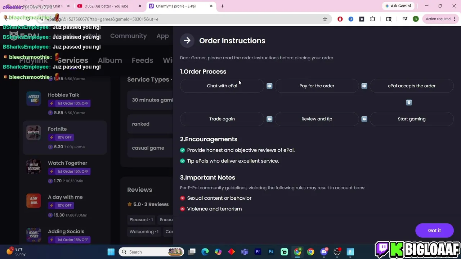Click the dark square extension icon
The image size is (461, 259).
[x=362, y=19]
